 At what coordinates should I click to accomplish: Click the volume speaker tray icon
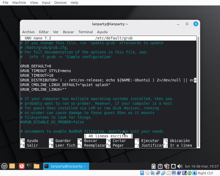coord(180,166)
